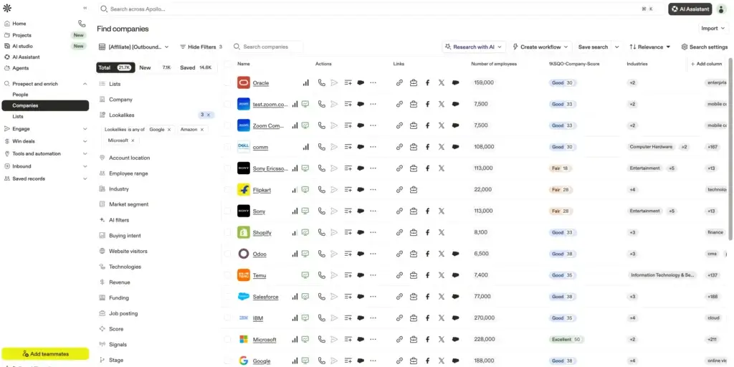Open the Relevance sort dropdown
The image size is (734, 367).
(649, 47)
